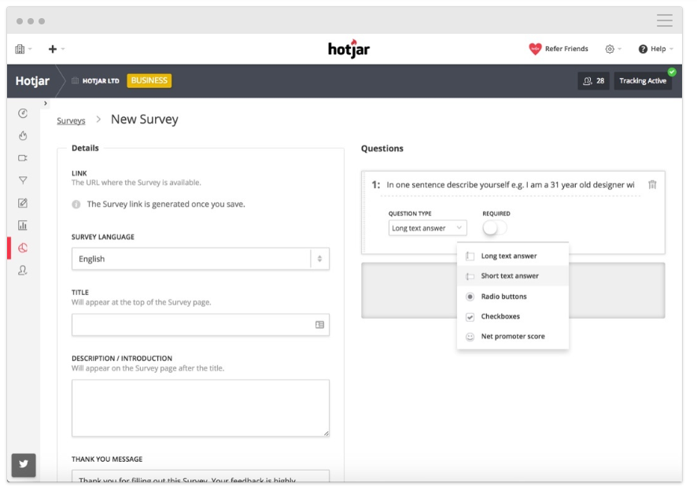Viewport: 697px width, 487px height.
Task: Click the icon inside the Title field
Action: (x=319, y=325)
